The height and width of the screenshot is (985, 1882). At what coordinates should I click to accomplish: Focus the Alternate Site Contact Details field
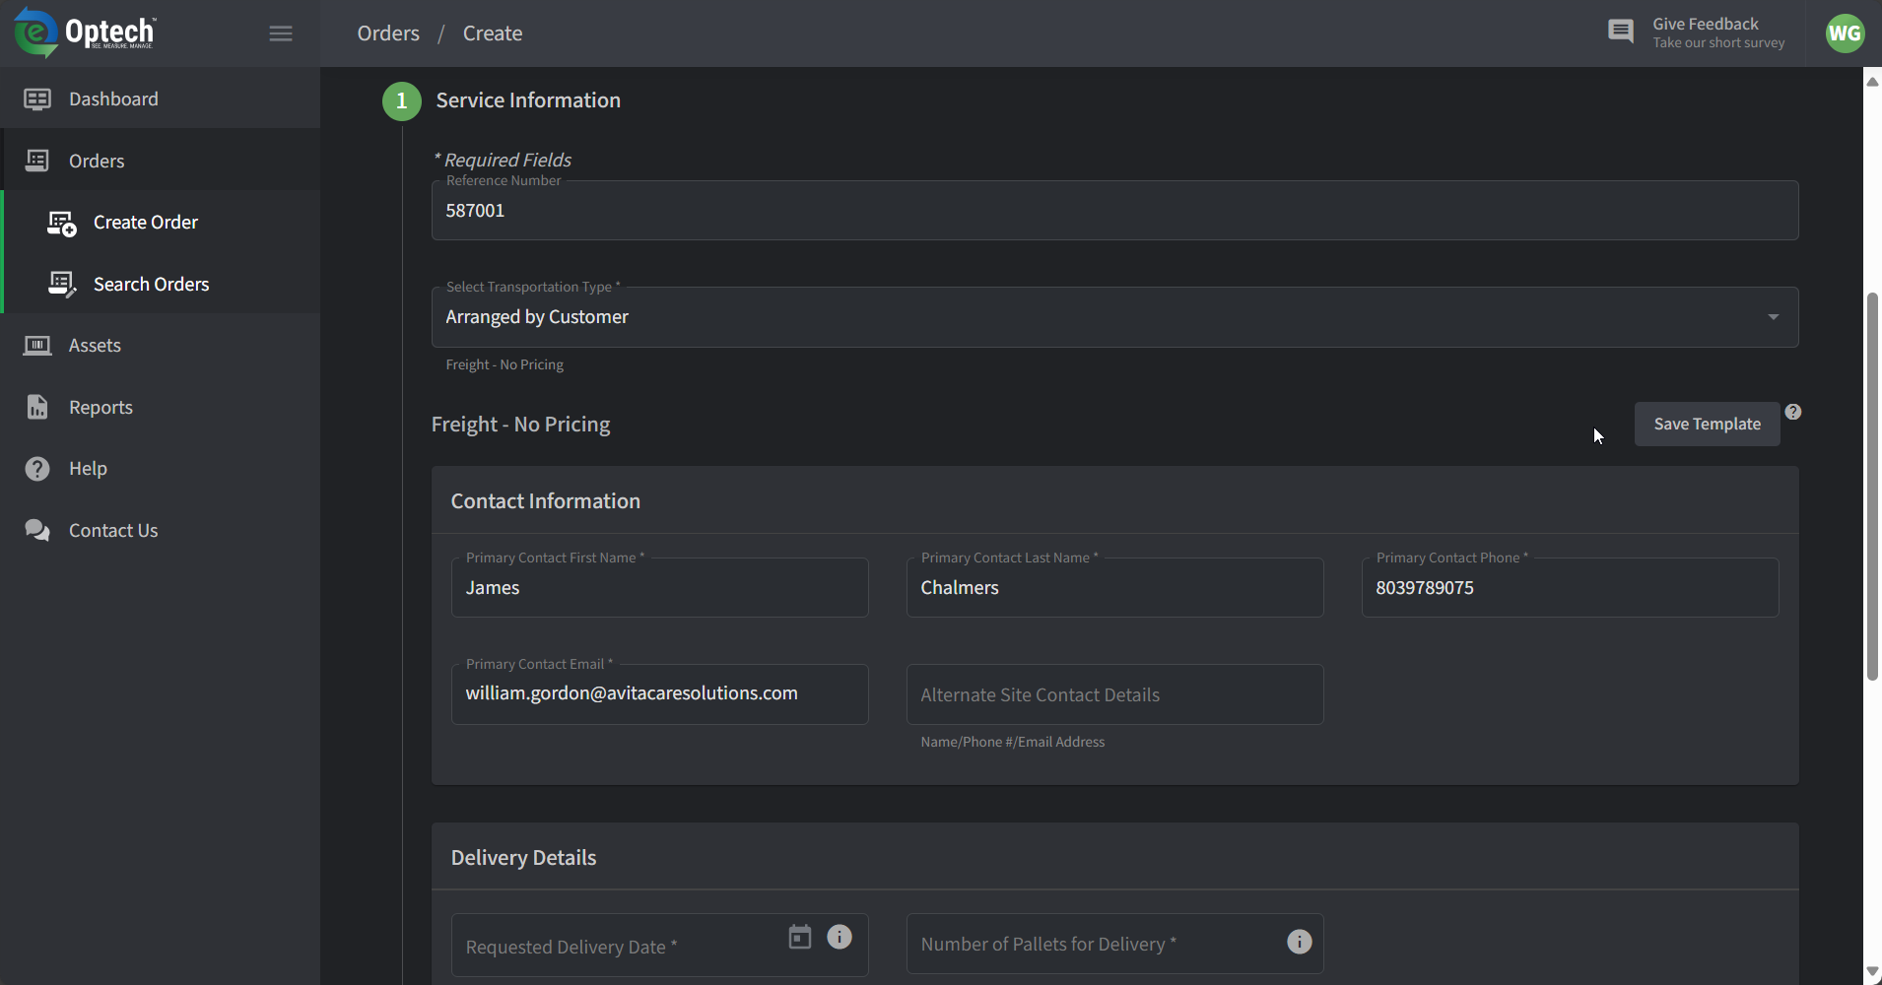point(1113,695)
